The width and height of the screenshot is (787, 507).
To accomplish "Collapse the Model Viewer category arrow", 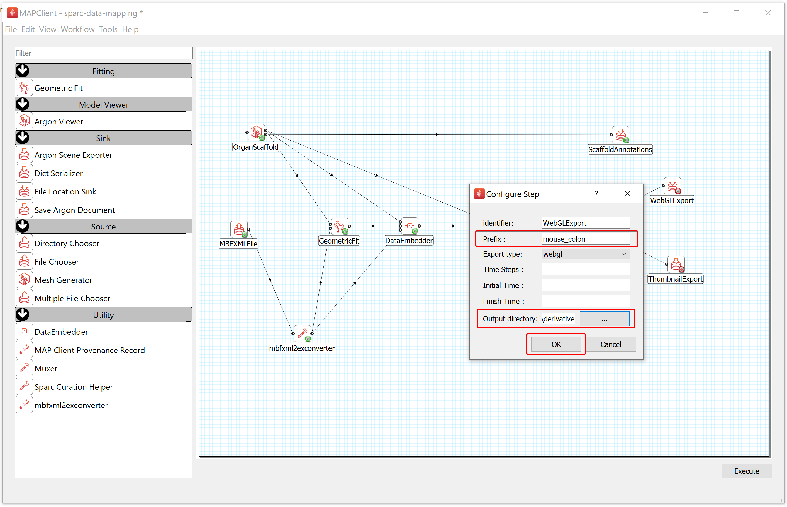I will 23,104.
